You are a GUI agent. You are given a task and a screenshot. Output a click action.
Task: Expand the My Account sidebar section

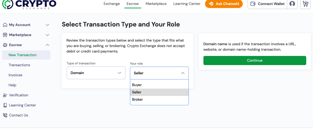[47, 25]
